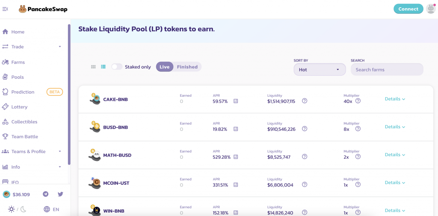Click the BUSD-BNB farm name

click(x=115, y=127)
